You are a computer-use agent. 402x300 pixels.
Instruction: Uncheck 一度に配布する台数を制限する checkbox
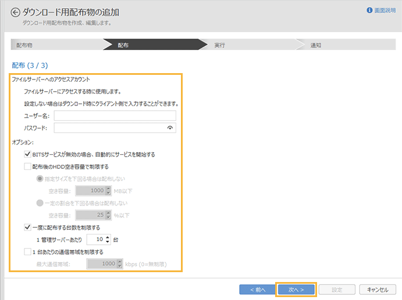pos(27,227)
